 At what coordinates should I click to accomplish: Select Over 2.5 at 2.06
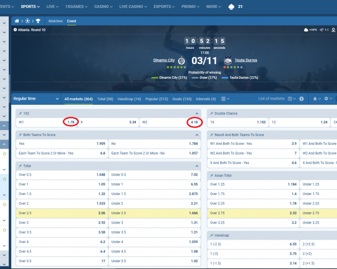click(x=62, y=213)
